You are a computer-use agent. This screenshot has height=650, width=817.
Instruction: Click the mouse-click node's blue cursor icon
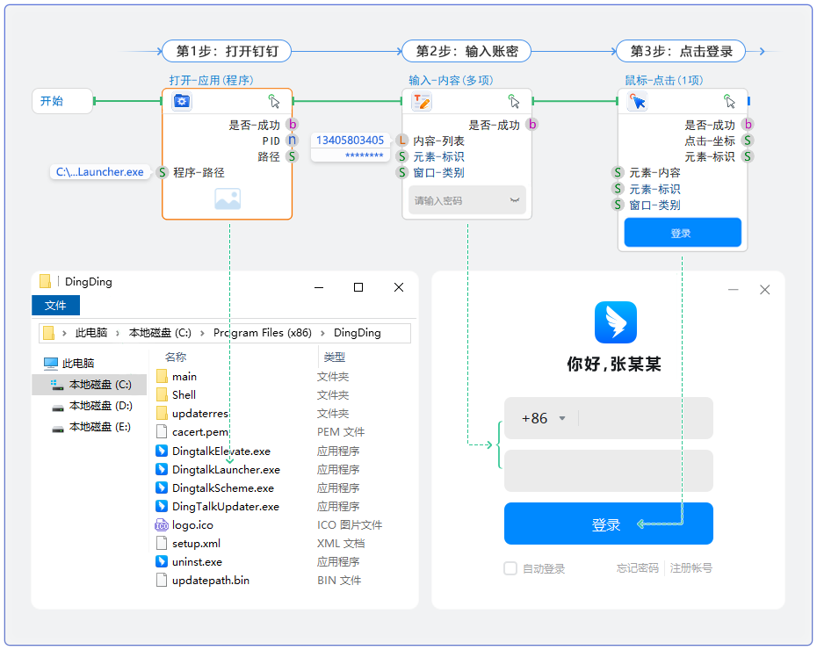[637, 101]
